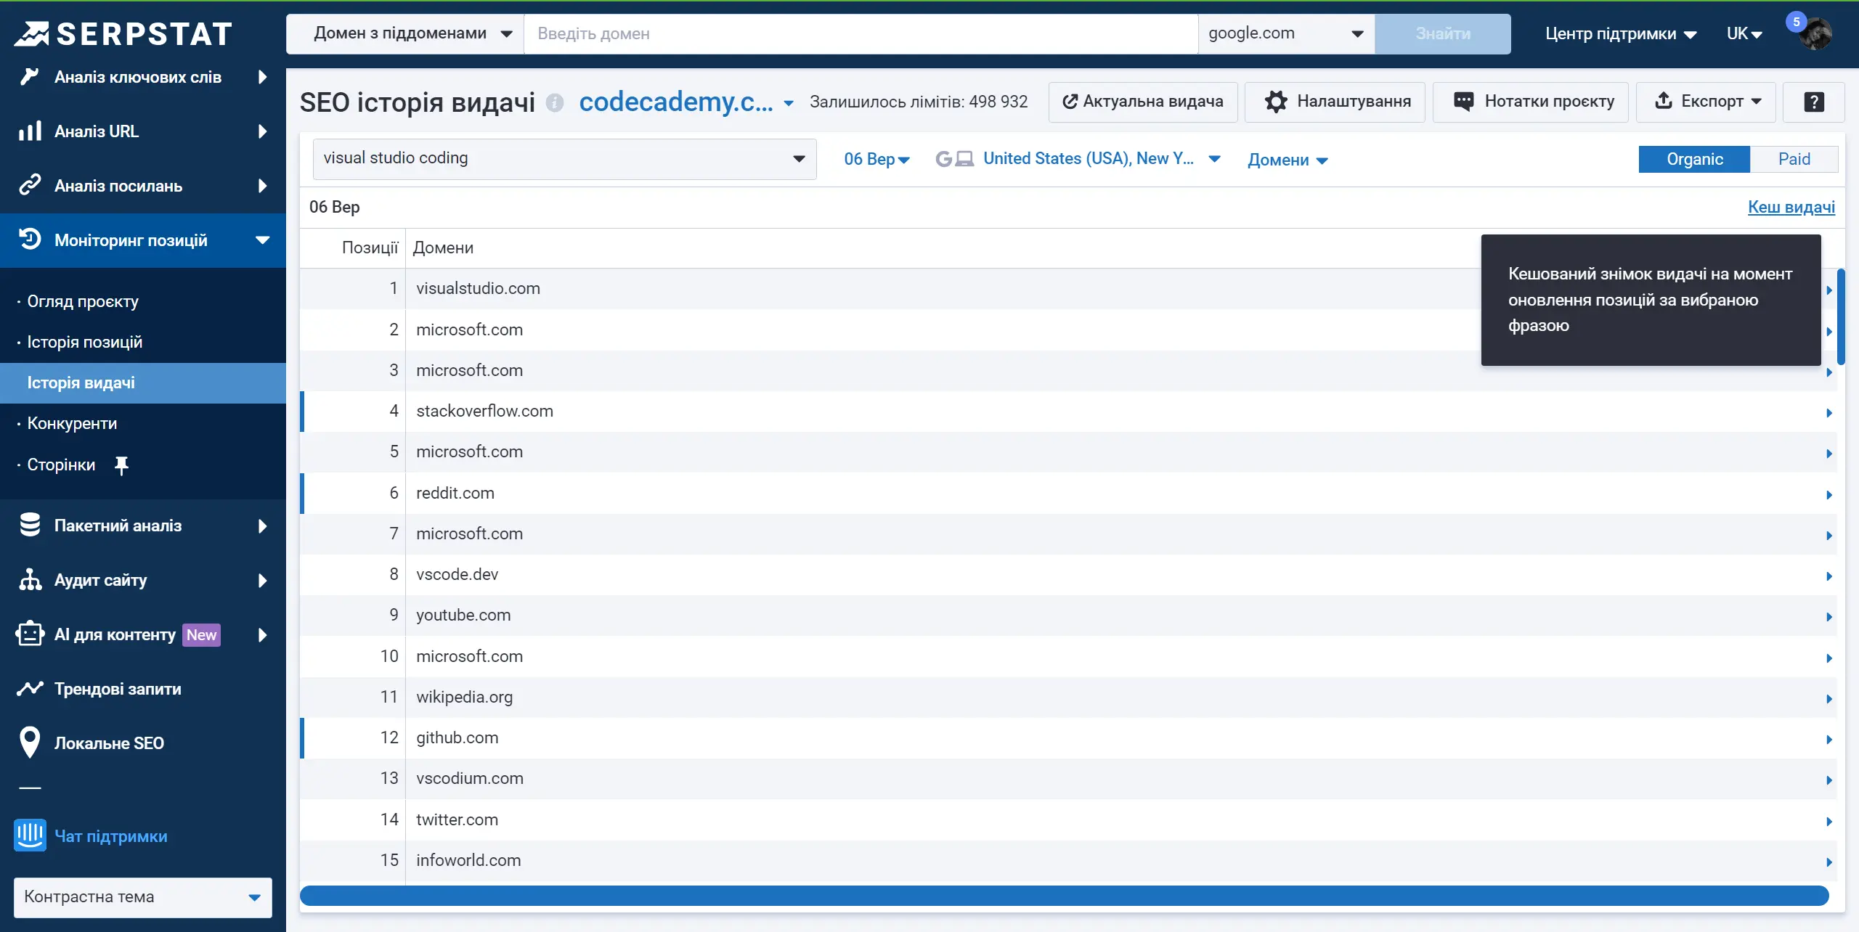Click Налаштування button
1859x932 pixels.
point(1335,102)
